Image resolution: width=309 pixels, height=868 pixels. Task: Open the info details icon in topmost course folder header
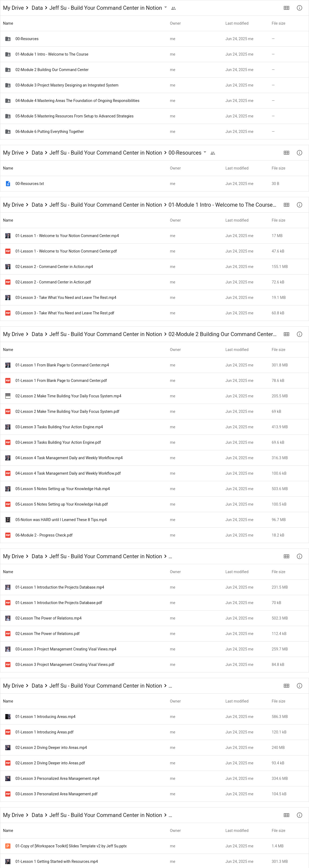299,8
